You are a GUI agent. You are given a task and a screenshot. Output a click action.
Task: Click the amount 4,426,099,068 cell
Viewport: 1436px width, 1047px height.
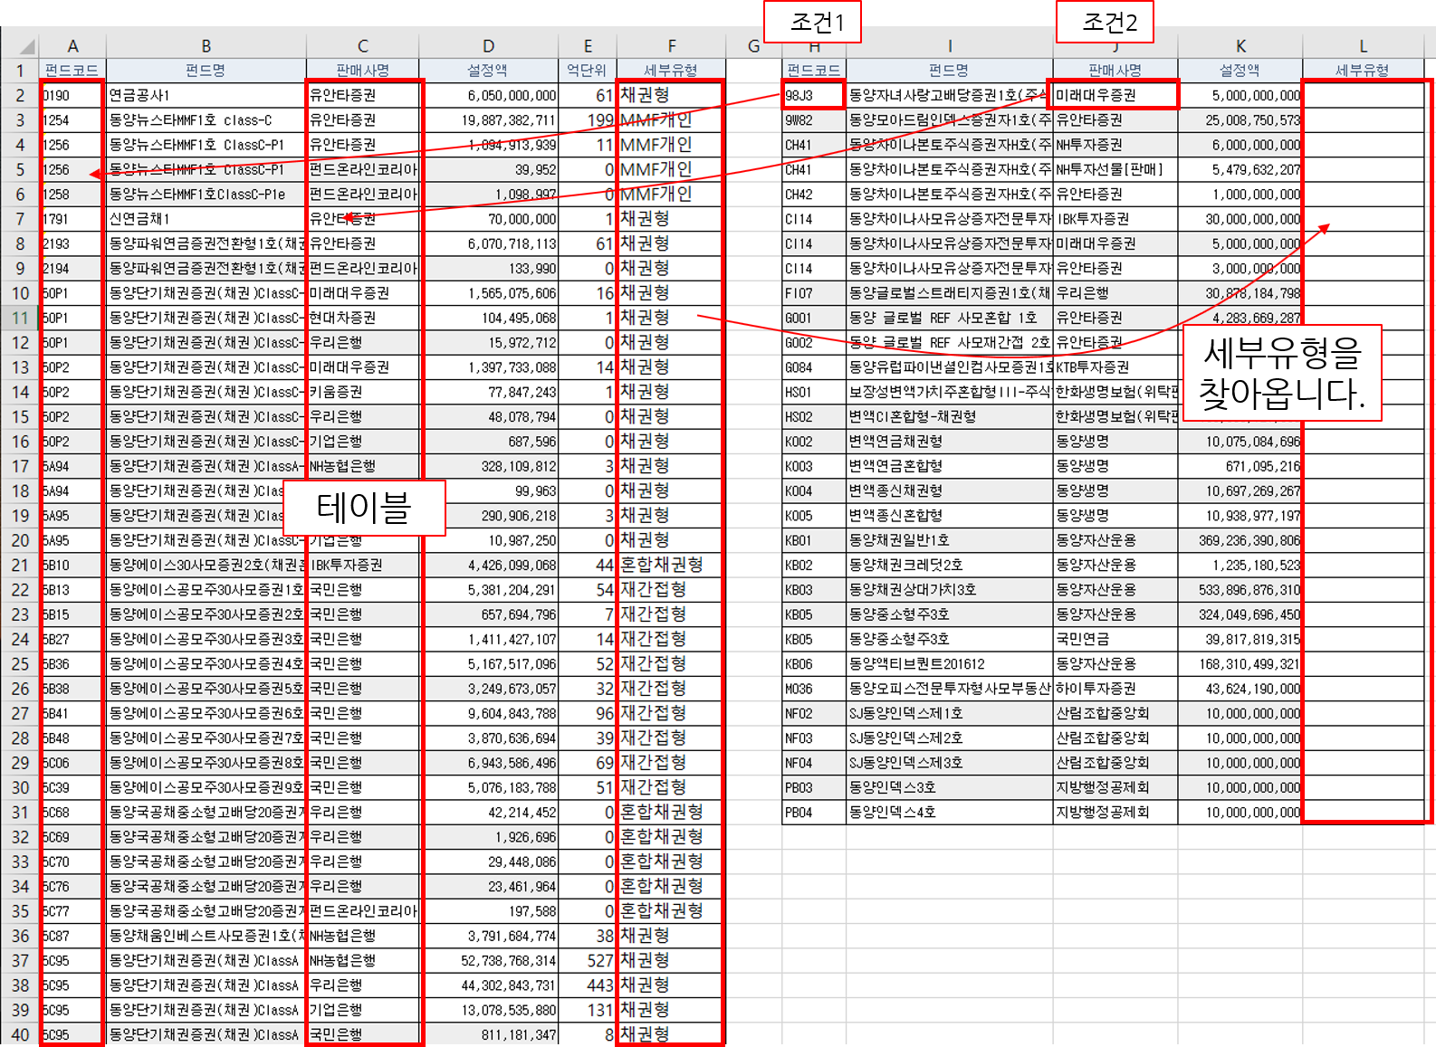[488, 565]
